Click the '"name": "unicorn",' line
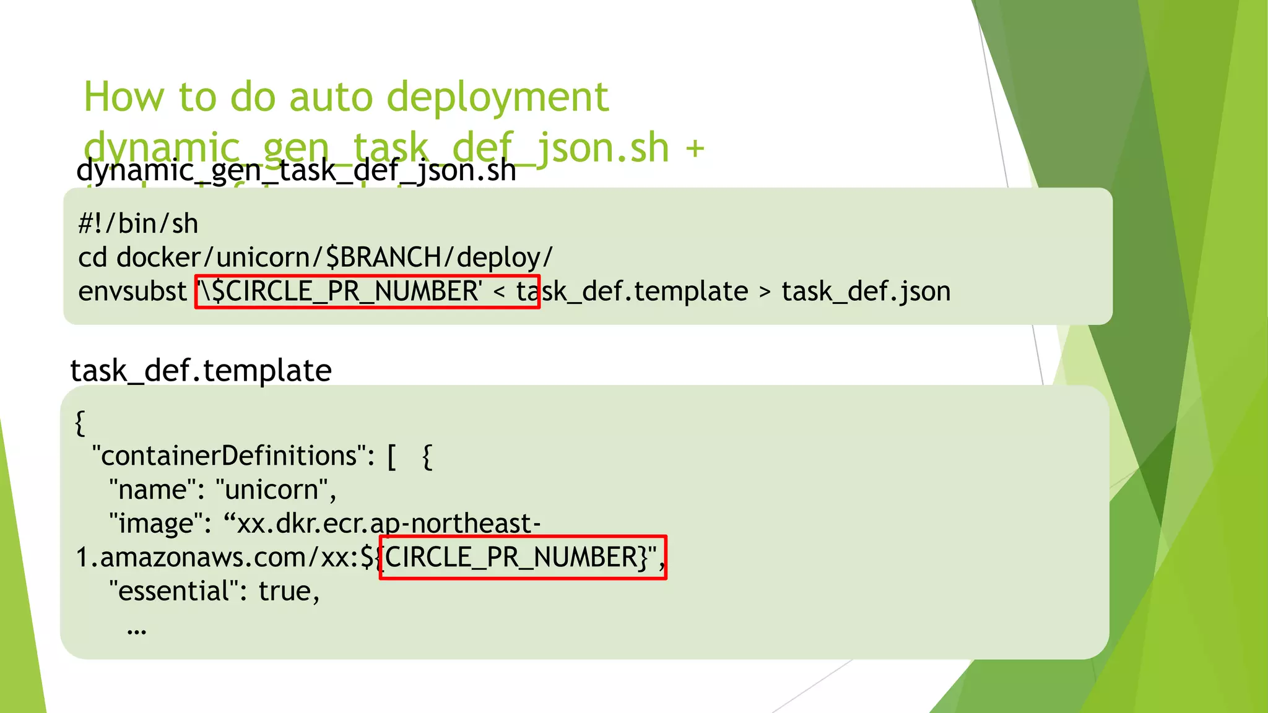1268x713 pixels. [x=223, y=490]
